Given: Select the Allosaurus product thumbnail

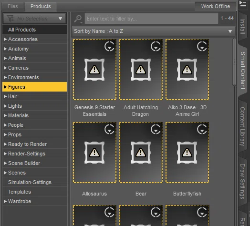Looking at the screenshot, I should pyautogui.click(x=95, y=153).
